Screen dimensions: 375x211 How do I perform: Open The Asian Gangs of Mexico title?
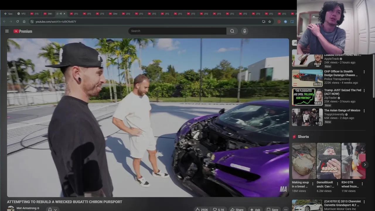click(x=342, y=110)
